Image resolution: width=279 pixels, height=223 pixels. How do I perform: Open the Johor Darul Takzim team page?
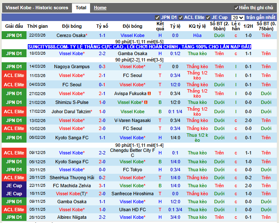71,111
